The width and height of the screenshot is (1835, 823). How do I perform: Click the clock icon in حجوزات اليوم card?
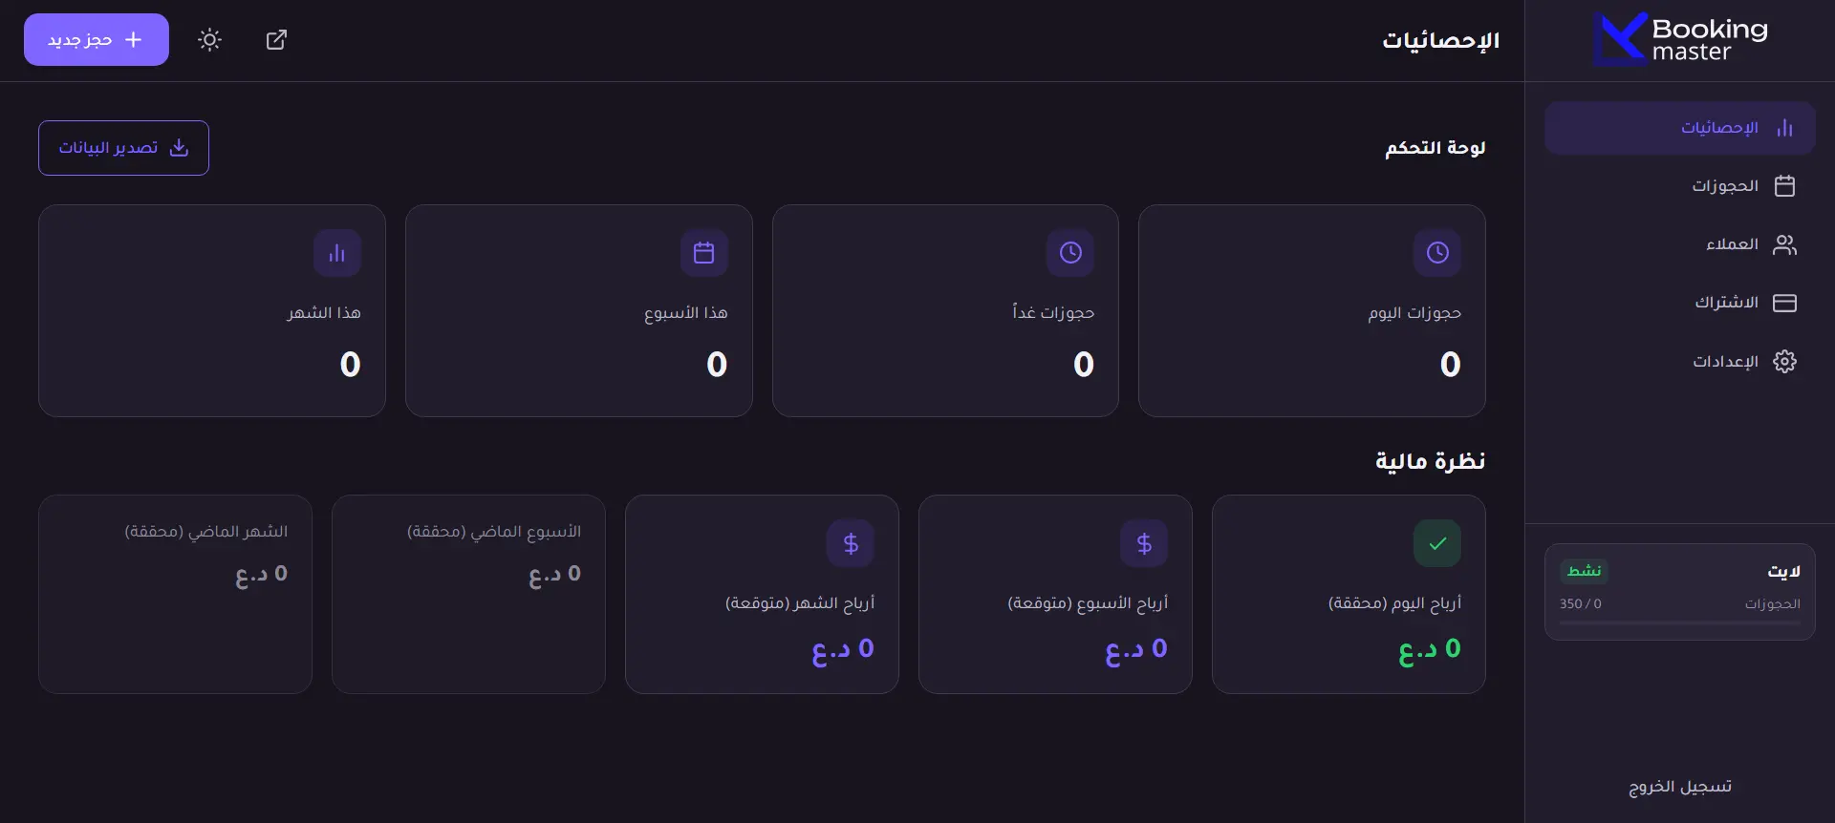pyautogui.click(x=1437, y=253)
